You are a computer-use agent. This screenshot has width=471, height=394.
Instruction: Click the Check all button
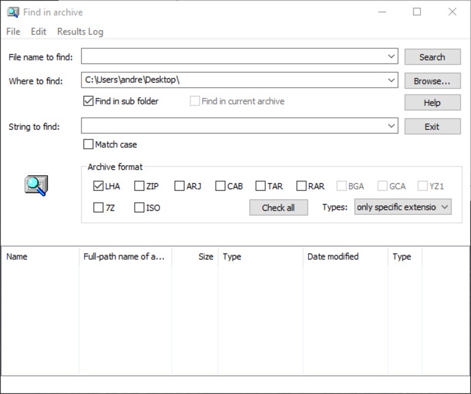pyautogui.click(x=278, y=207)
